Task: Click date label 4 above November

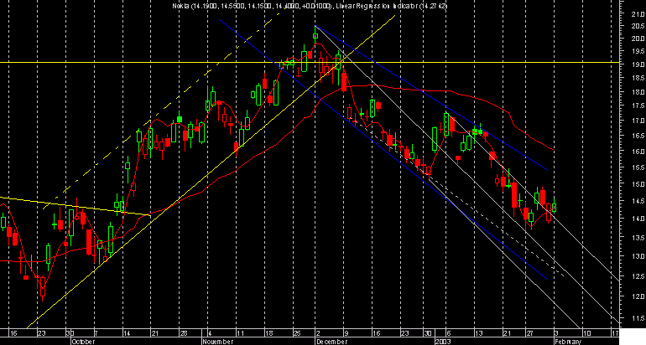Action: coord(210,333)
